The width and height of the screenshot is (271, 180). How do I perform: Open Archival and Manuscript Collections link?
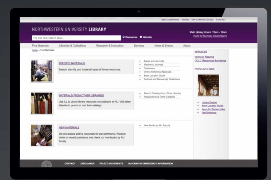[162, 79]
